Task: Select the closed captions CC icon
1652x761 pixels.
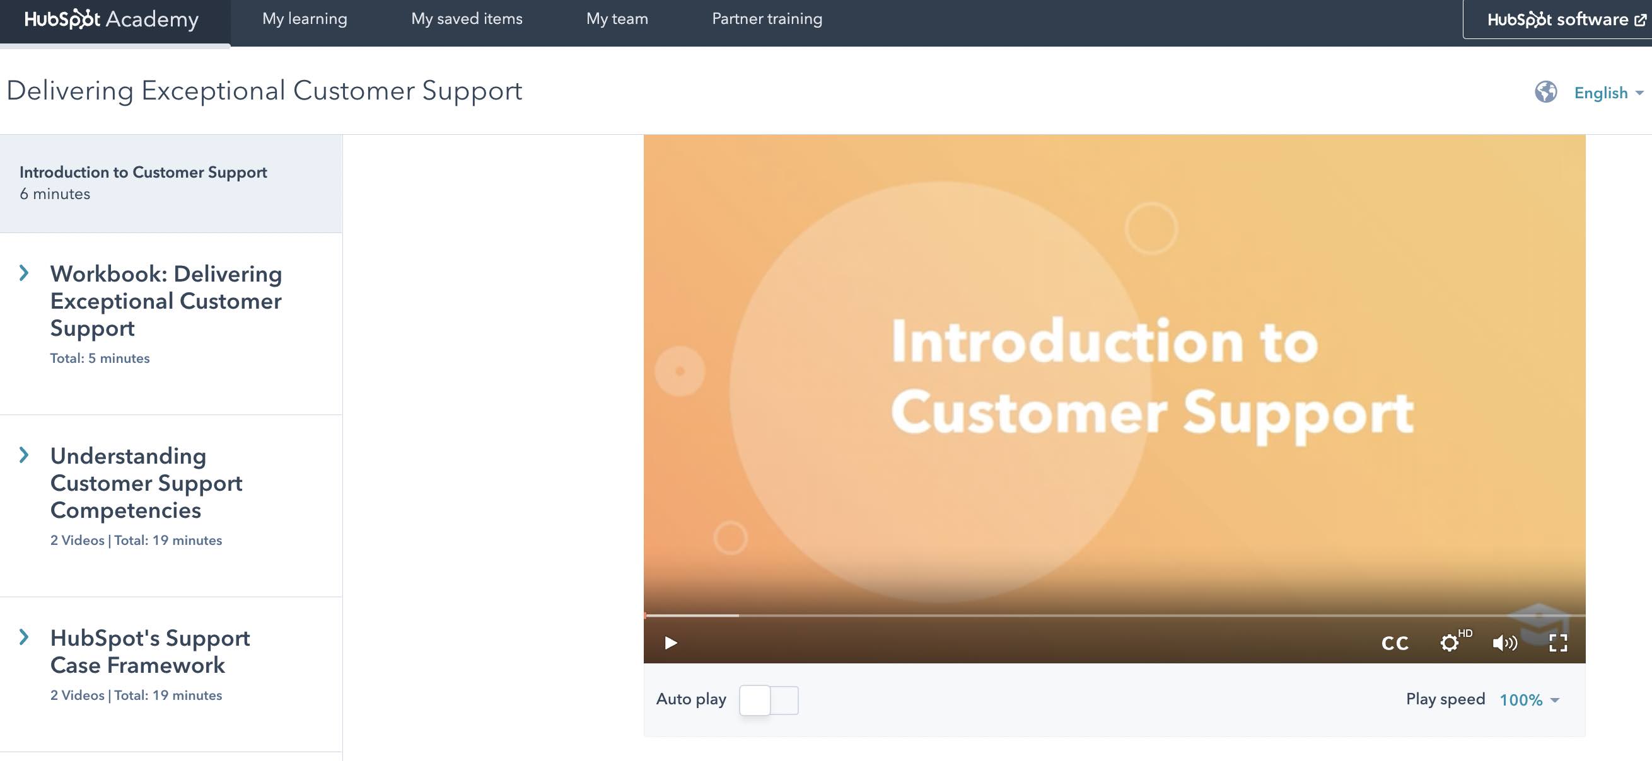Action: (1395, 643)
